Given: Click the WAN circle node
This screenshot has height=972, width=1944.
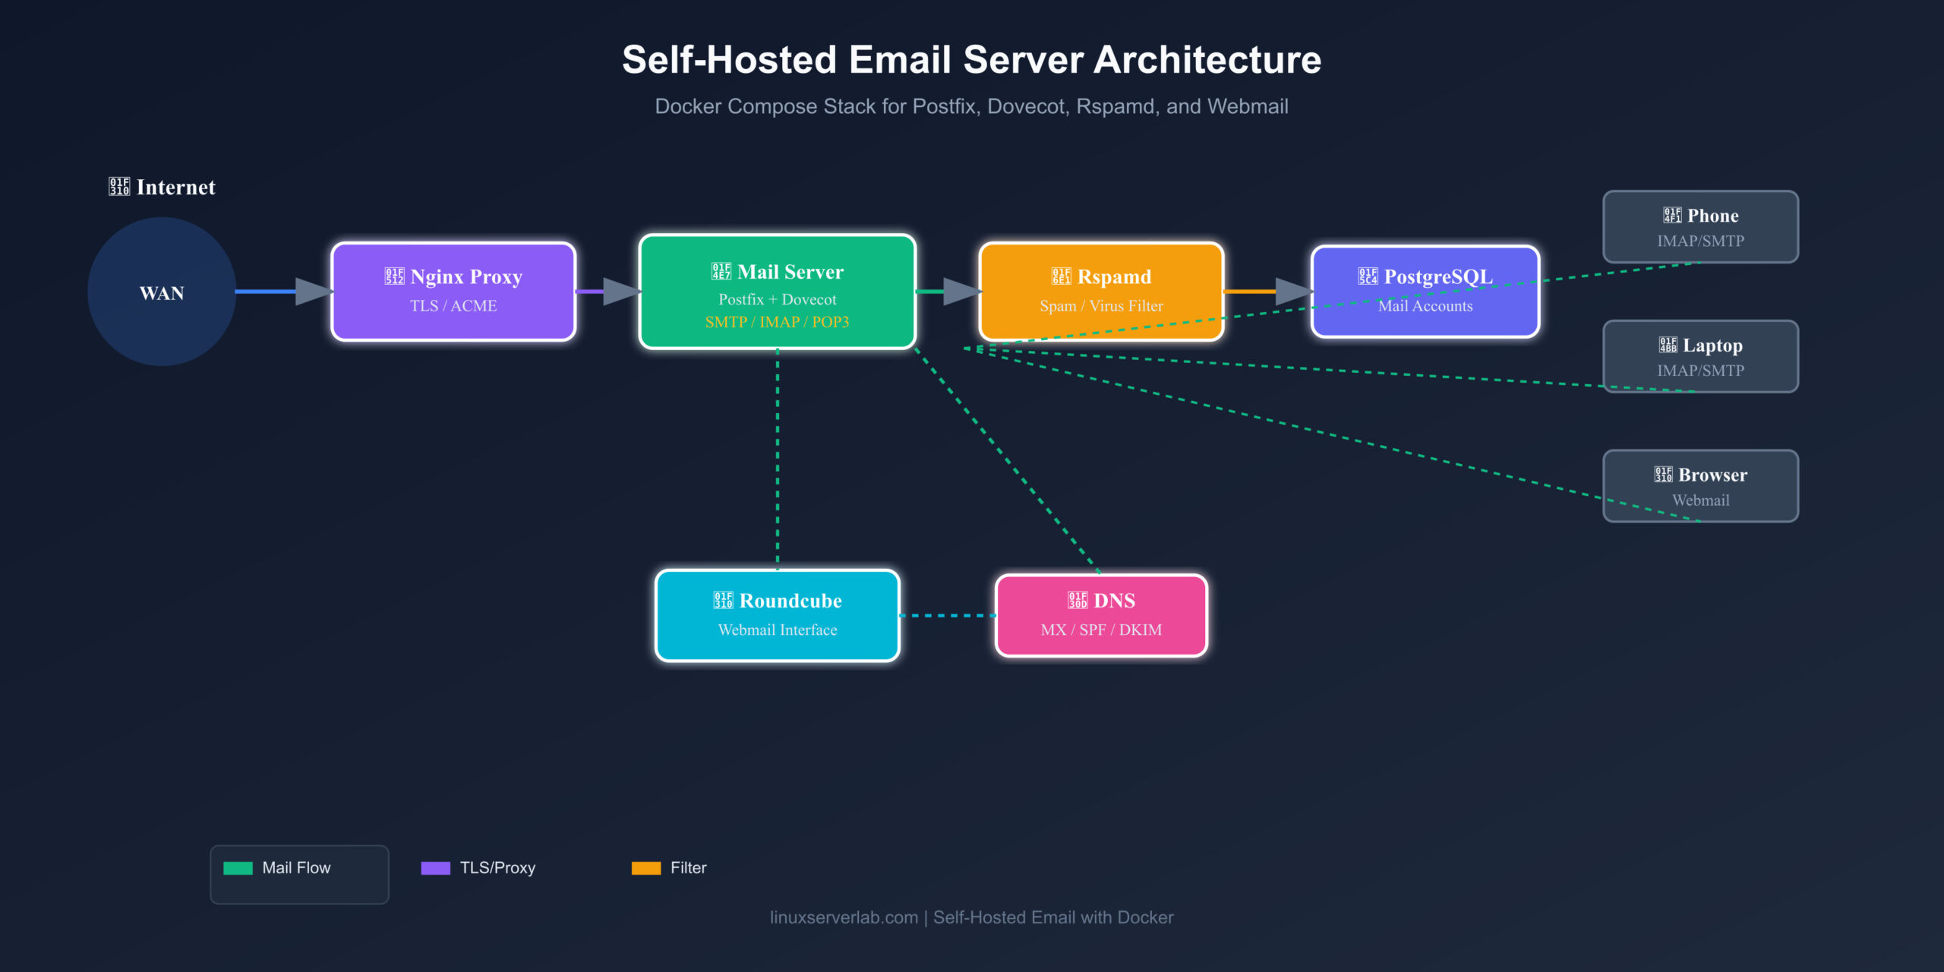Looking at the screenshot, I should (162, 292).
